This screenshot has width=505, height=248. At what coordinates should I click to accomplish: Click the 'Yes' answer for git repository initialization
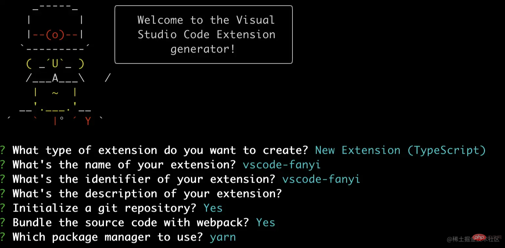tap(213, 208)
